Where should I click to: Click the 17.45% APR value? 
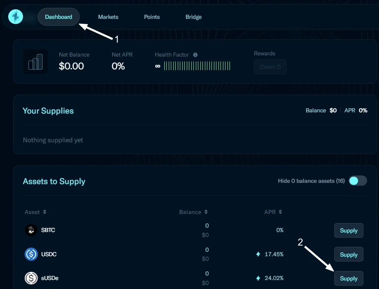(274, 254)
